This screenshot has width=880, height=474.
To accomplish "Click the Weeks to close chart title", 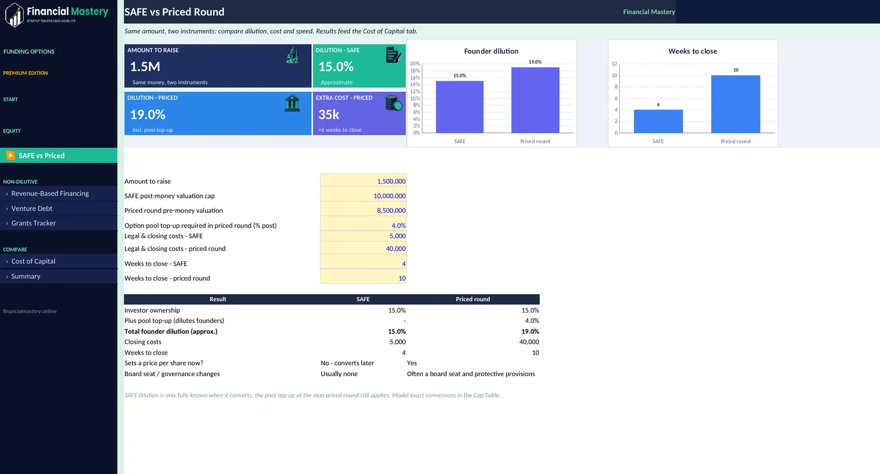I will click(x=692, y=51).
